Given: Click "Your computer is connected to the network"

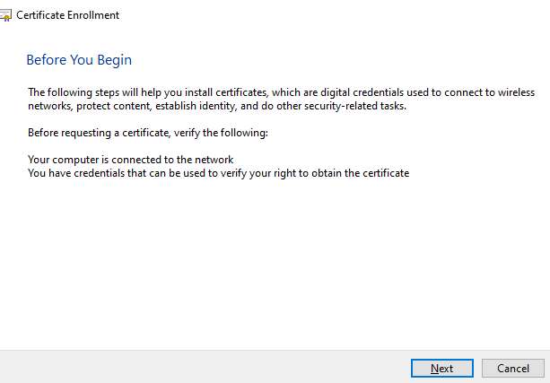Looking at the screenshot, I should tap(130, 160).
